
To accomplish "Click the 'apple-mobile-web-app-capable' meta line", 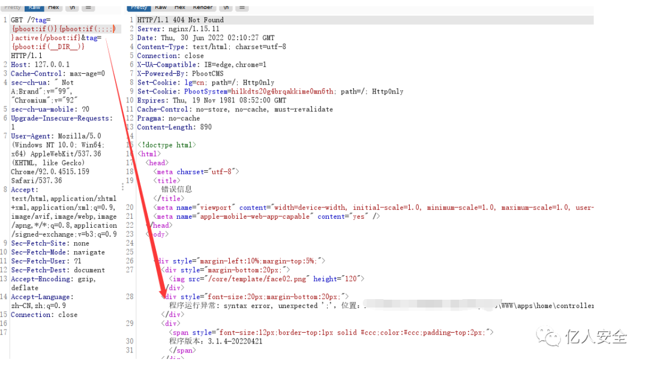I will point(266,216).
